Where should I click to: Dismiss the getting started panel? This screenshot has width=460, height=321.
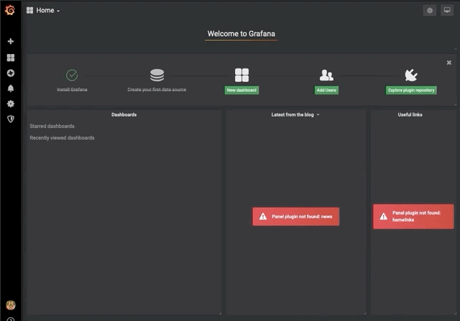[x=448, y=63]
